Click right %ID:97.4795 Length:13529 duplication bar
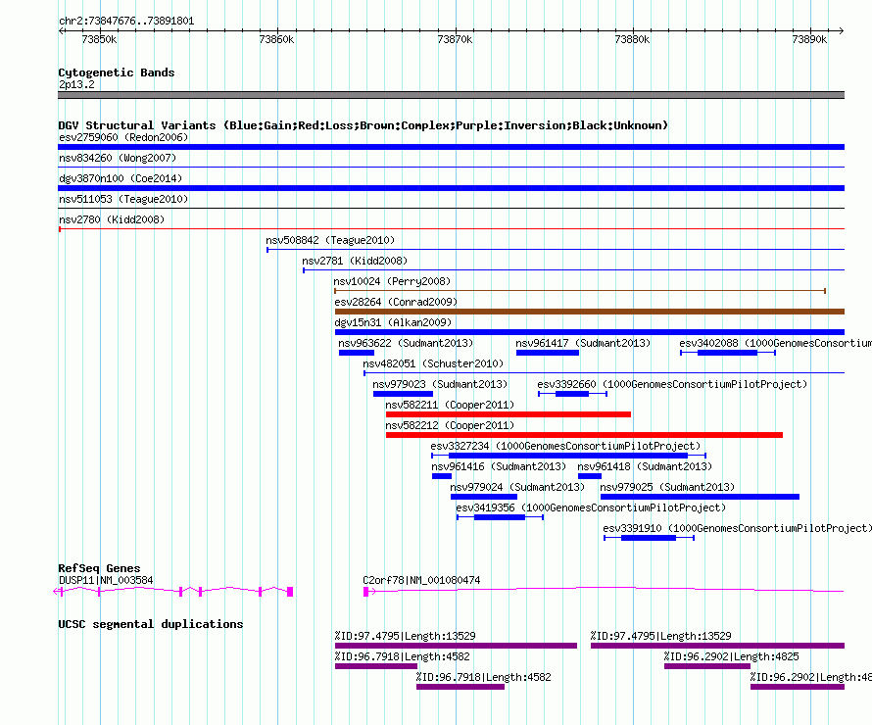 pyautogui.click(x=717, y=646)
